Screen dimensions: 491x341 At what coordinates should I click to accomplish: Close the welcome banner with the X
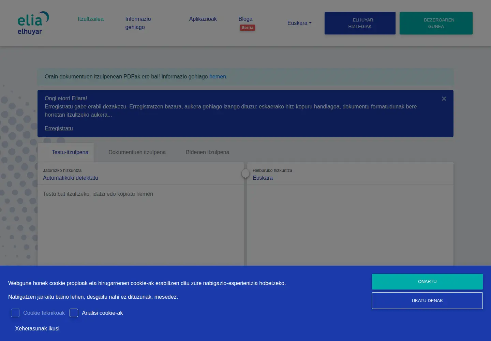[444, 99]
